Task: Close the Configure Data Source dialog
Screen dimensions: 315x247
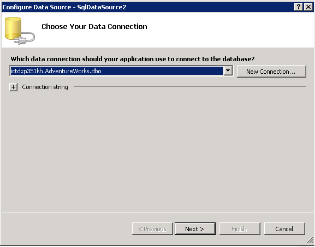Action: tap(308, 7)
